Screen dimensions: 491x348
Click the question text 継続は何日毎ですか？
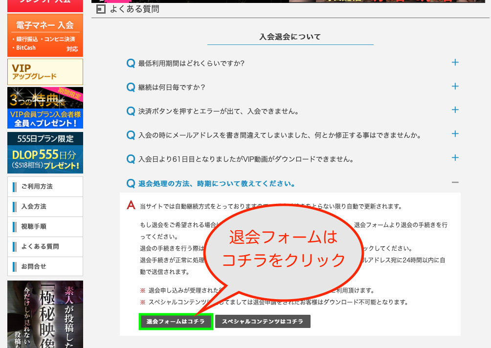coord(172,87)
